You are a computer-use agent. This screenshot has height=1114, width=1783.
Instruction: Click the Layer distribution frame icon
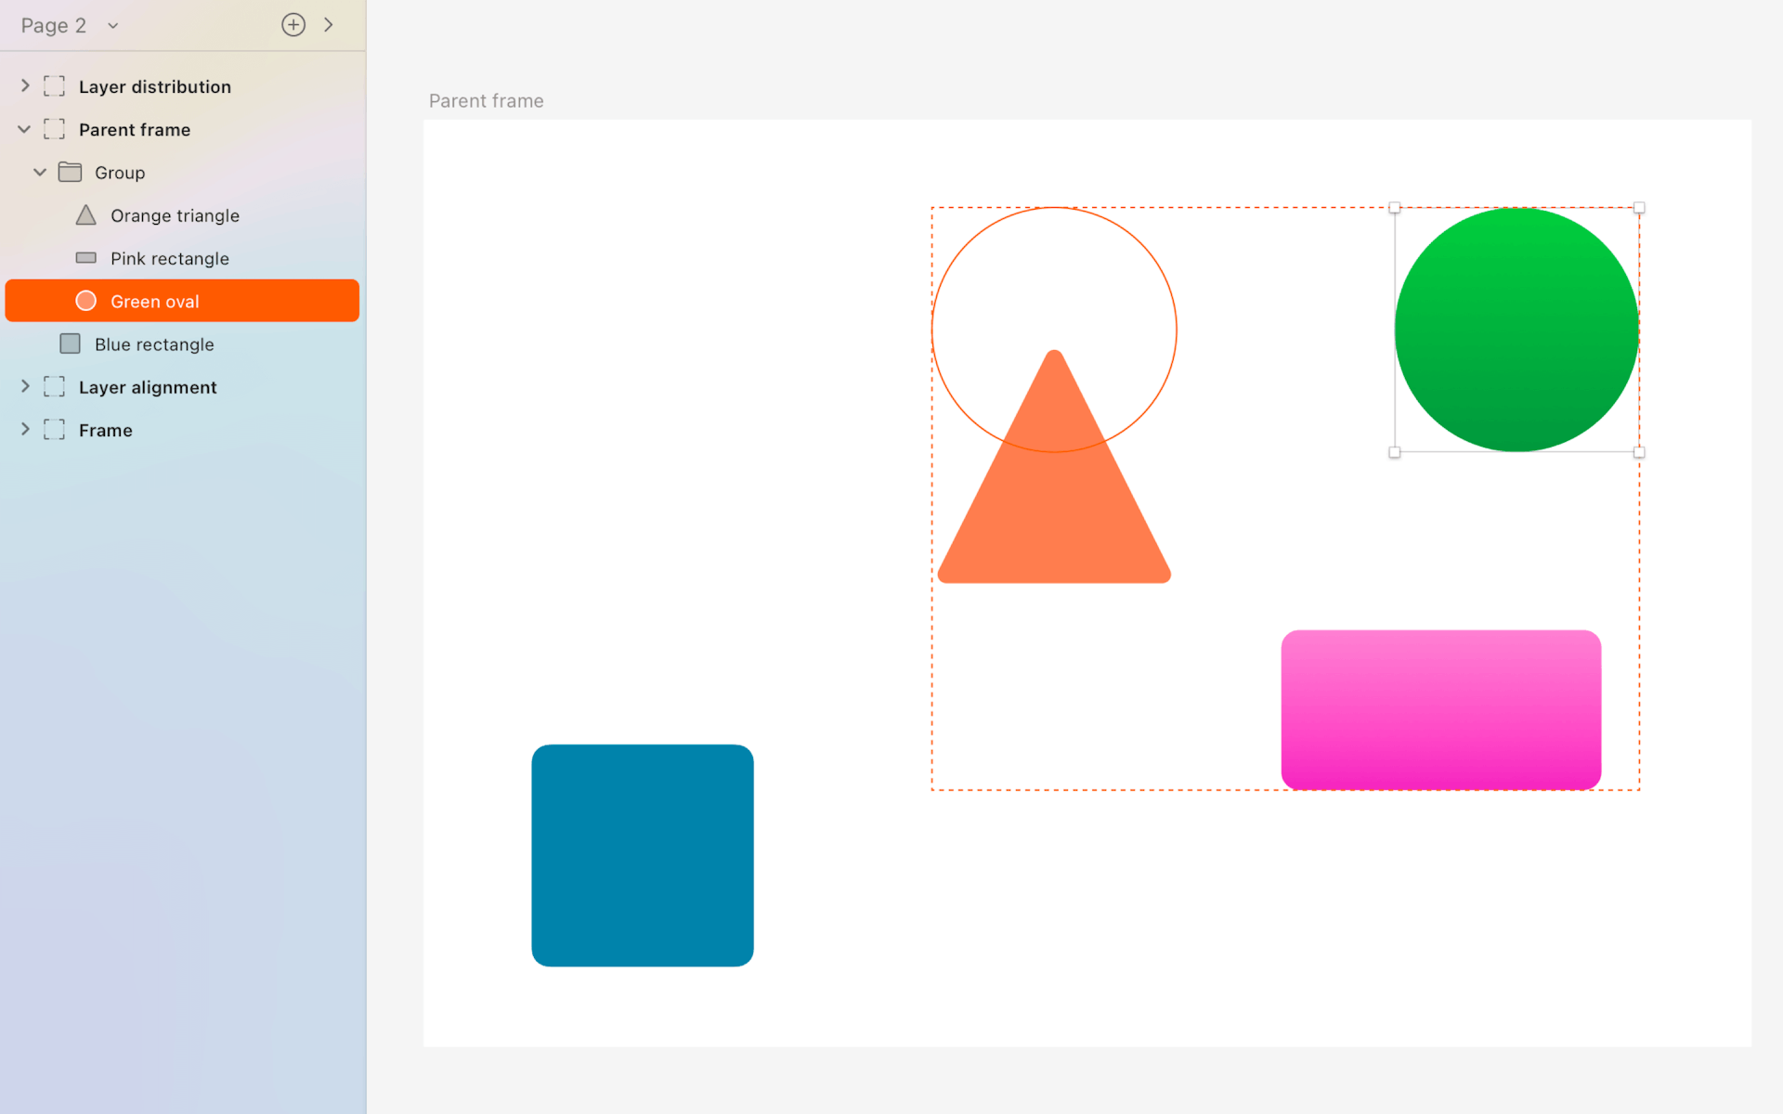[54, 86]
